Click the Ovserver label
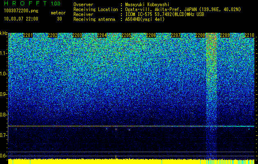This screenshot has width=258, height=164. pos(83,5)
